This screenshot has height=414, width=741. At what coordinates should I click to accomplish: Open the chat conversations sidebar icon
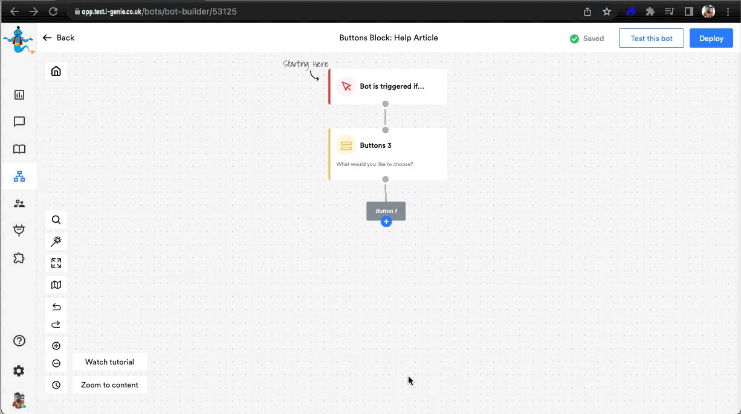click(x=19, y=122)
